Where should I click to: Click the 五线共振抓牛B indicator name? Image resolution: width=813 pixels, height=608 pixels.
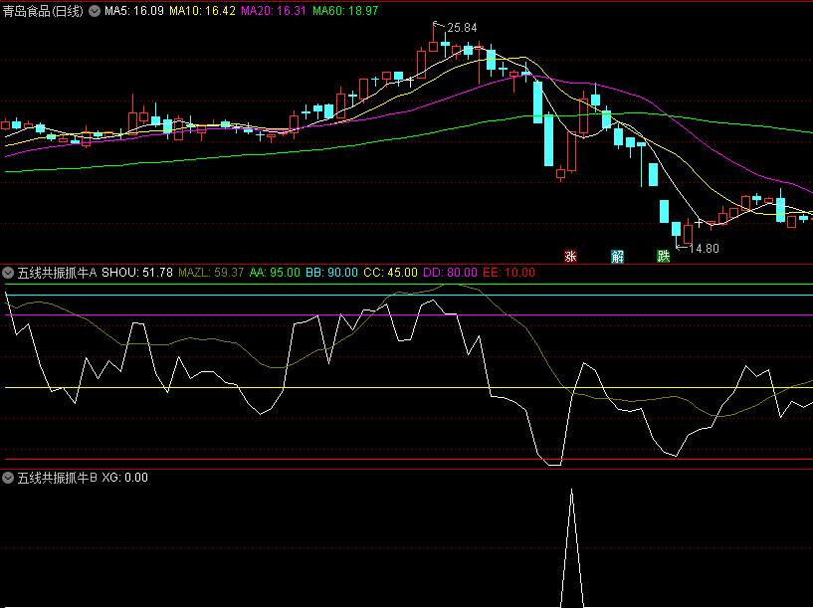click(57, 478)
